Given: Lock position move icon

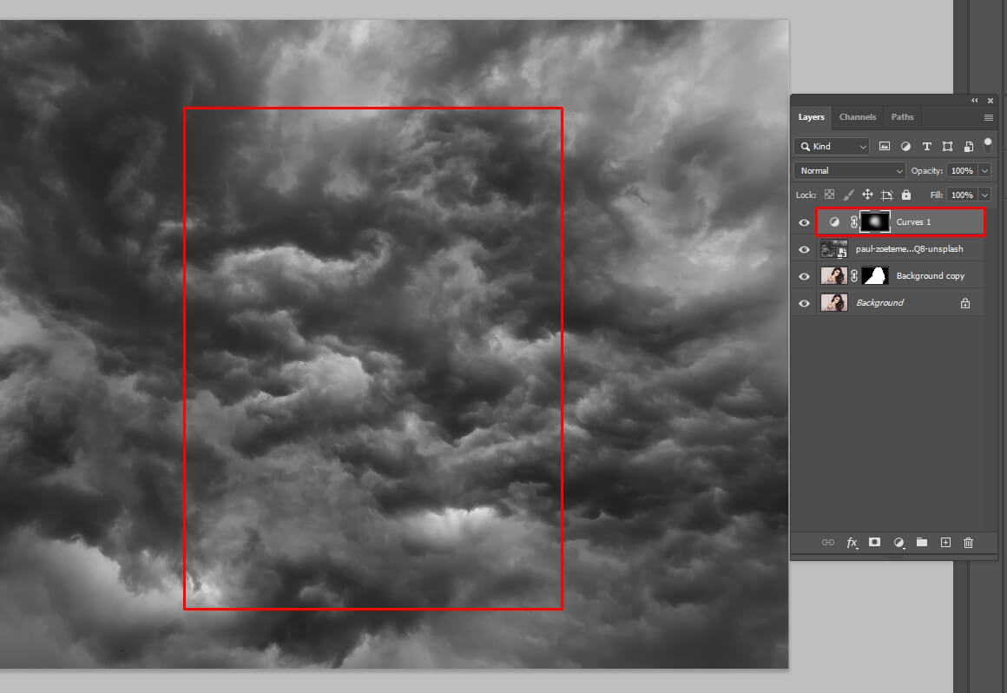Looking at the screenshot, I should coord(867,195).
